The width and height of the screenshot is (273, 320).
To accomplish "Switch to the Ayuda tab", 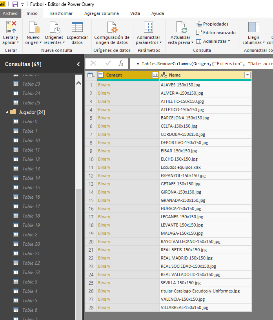I will coord(157,13).
